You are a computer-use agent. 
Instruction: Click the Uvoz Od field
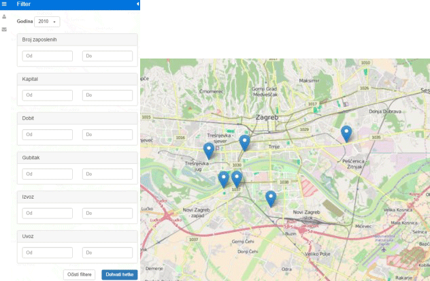(48, 252)
